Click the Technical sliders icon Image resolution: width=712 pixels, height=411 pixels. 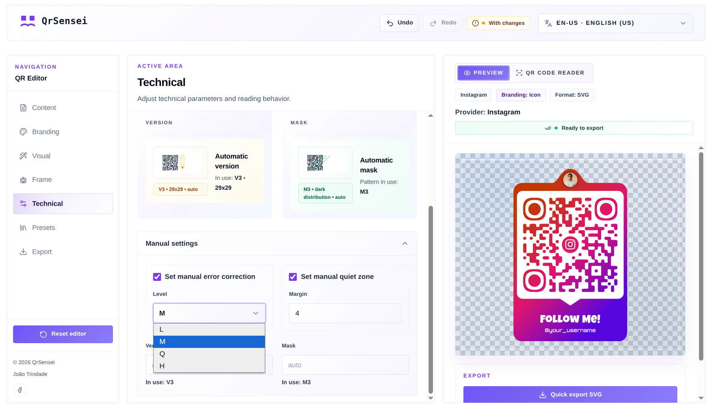[23, 204]
